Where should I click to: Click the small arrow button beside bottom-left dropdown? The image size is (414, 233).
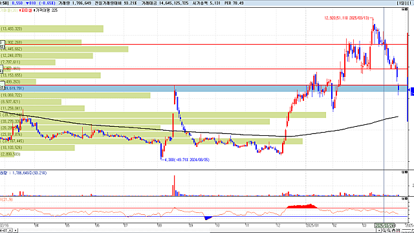pos(15,230)
